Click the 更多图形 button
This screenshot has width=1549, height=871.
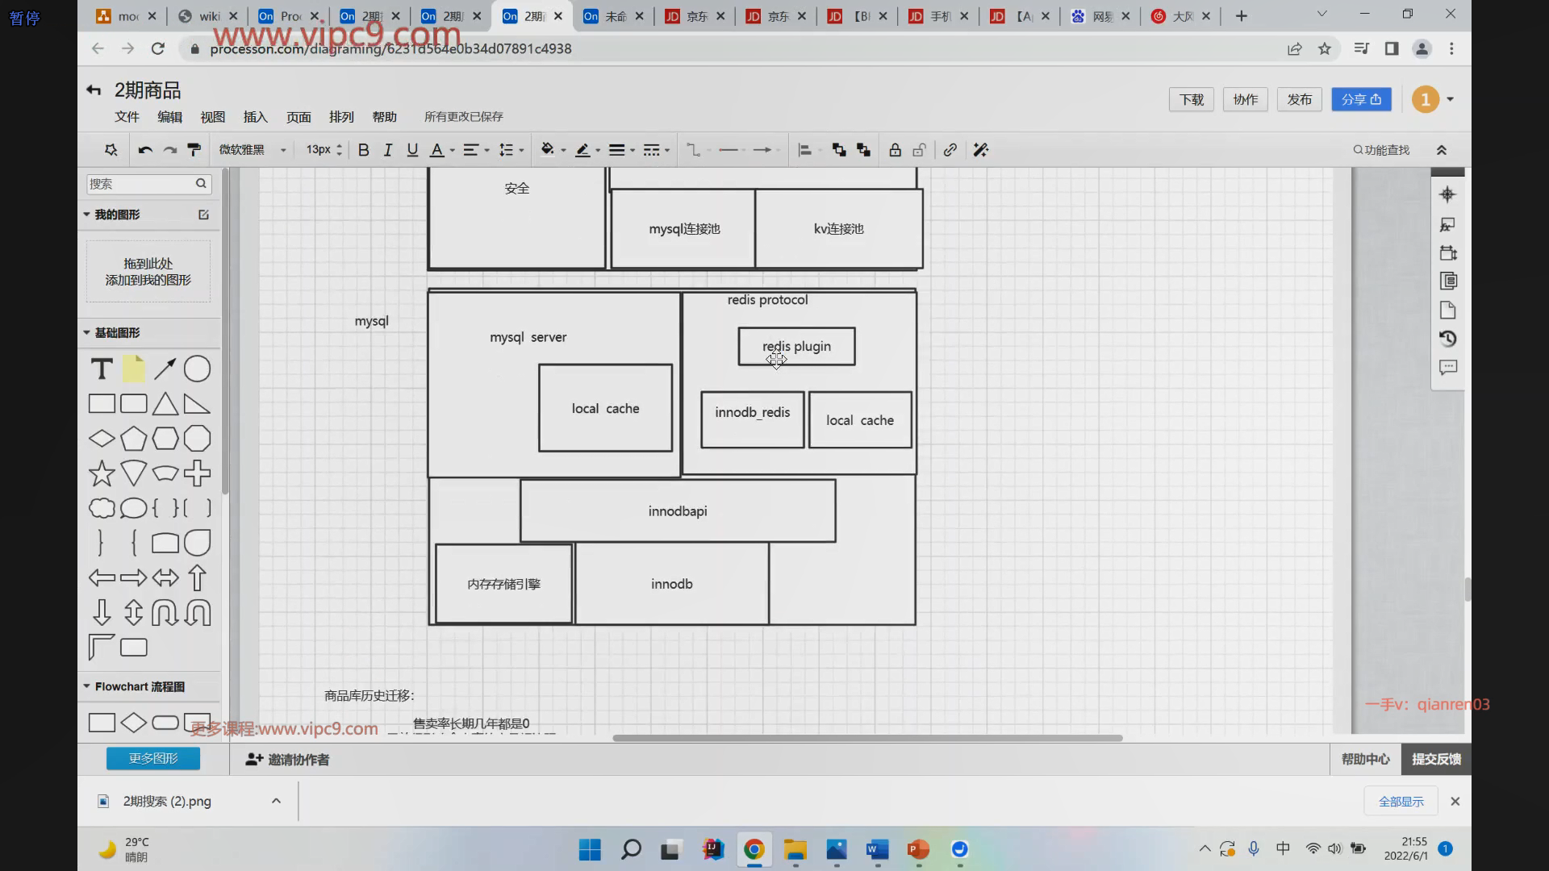pos(153,758)
